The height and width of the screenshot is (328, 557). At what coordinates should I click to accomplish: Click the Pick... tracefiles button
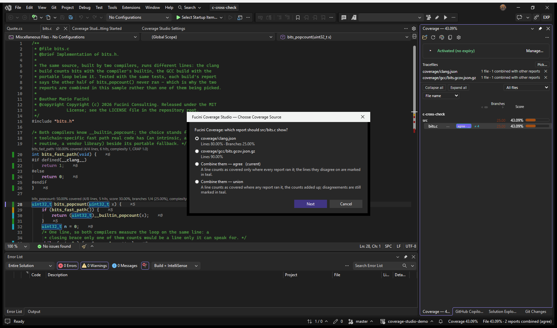pos(542,65)
